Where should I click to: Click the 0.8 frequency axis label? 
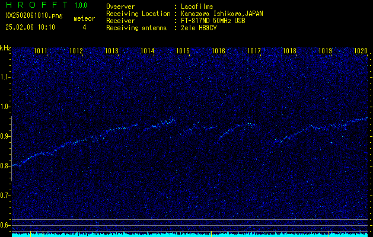tap(5, 166)
